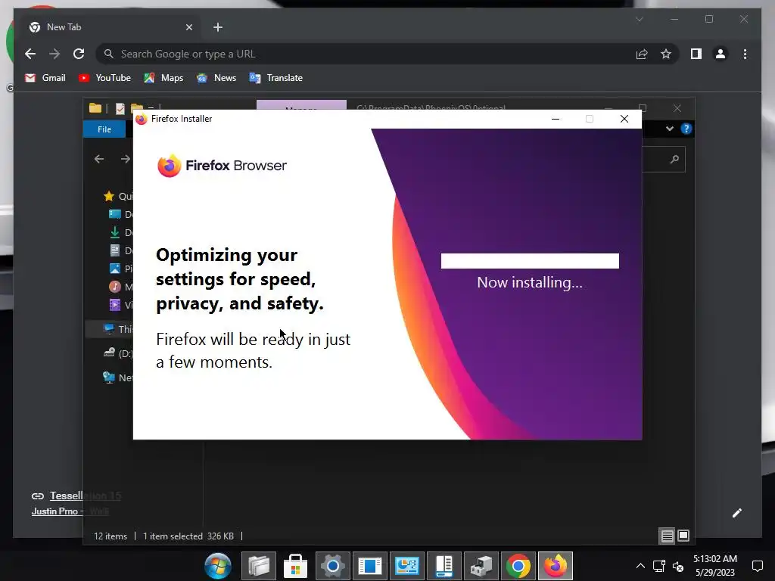Open the Music folder in Explorer sidebar
This screenshot has height=581, width=775.
pos(120,287)
